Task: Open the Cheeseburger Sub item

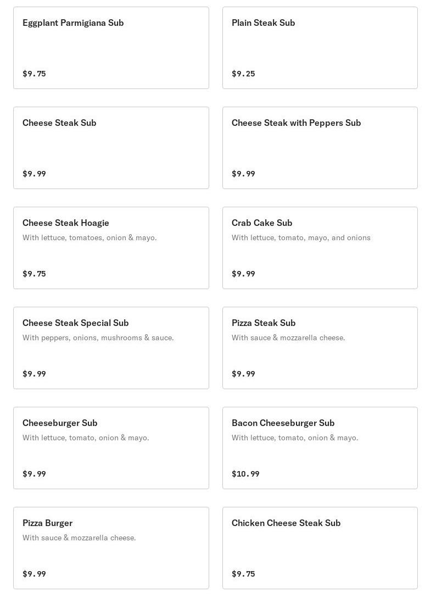Action: tap(111, 447)
